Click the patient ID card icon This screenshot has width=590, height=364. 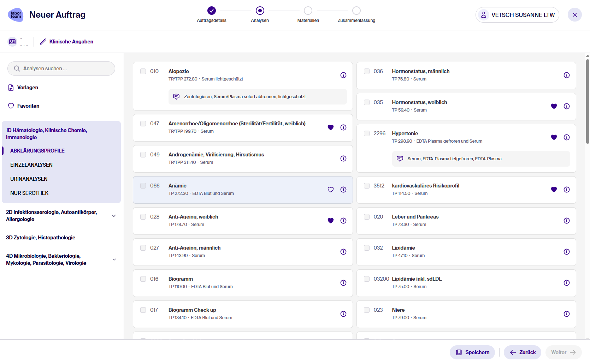coord(12,42)
